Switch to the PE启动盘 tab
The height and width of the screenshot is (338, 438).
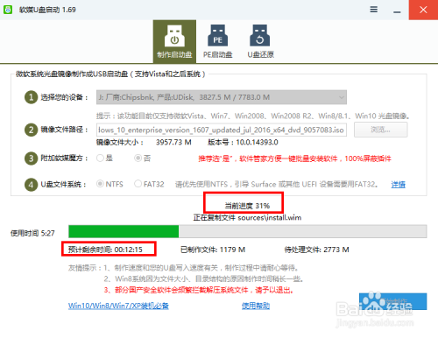pyautogui.click(x=217, y=41)
